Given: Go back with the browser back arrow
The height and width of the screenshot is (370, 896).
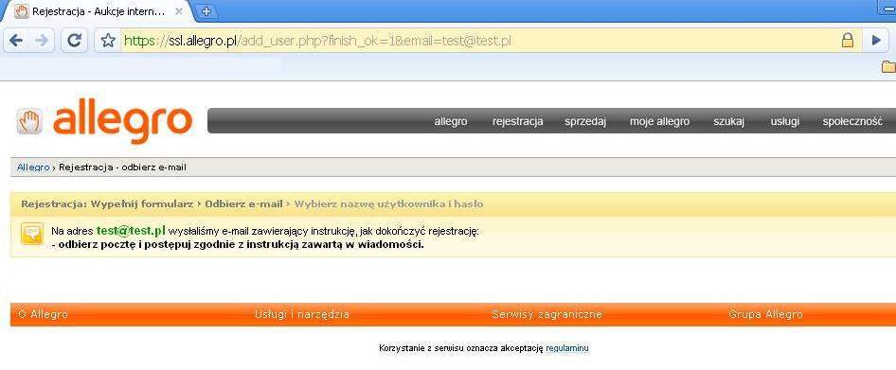Looking at the screenshot, I should (x=16, y=41).
